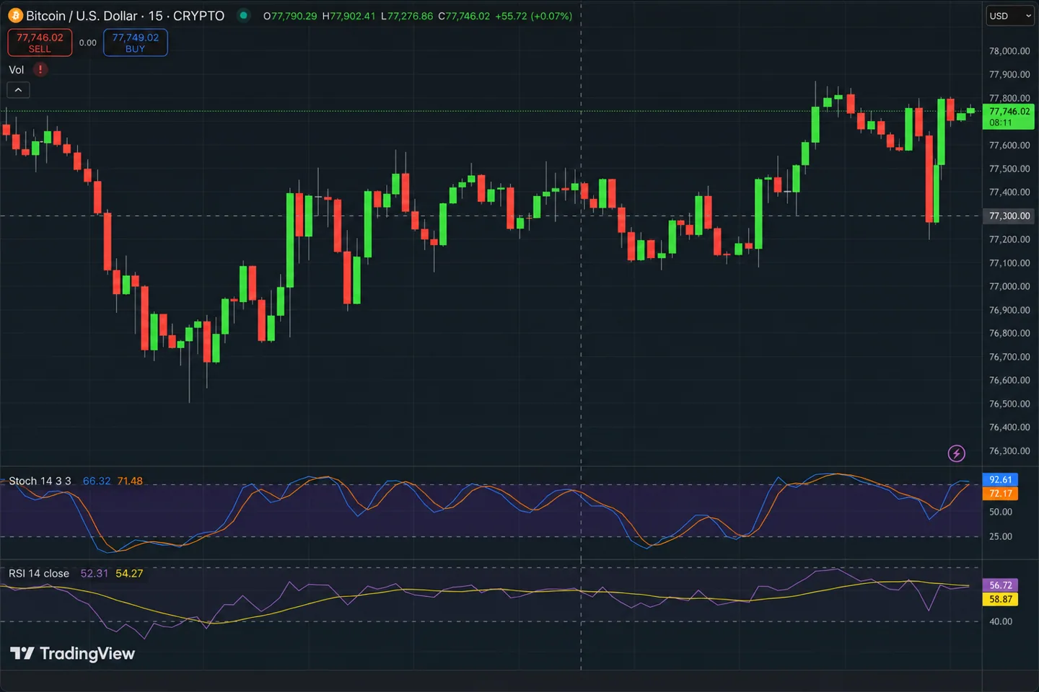Click the Bitcoin / U.S. Dollar symbol title
1039x692 pixels.
click(x=126, y=16)
